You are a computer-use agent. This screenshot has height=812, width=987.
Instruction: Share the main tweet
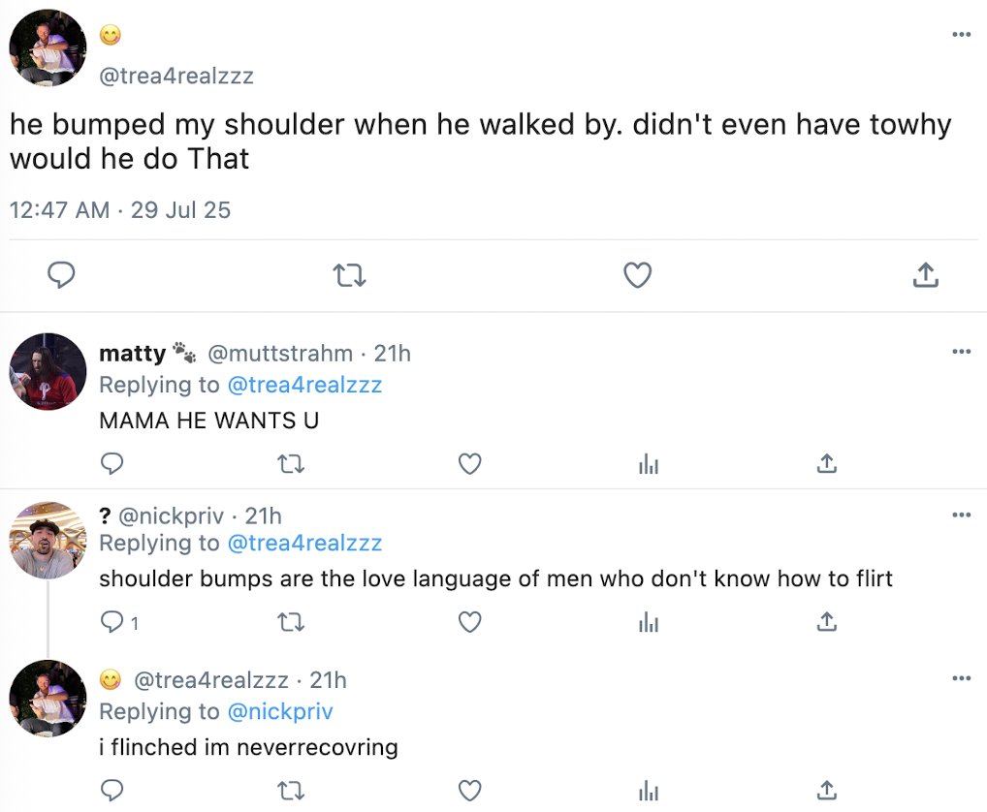925,276
